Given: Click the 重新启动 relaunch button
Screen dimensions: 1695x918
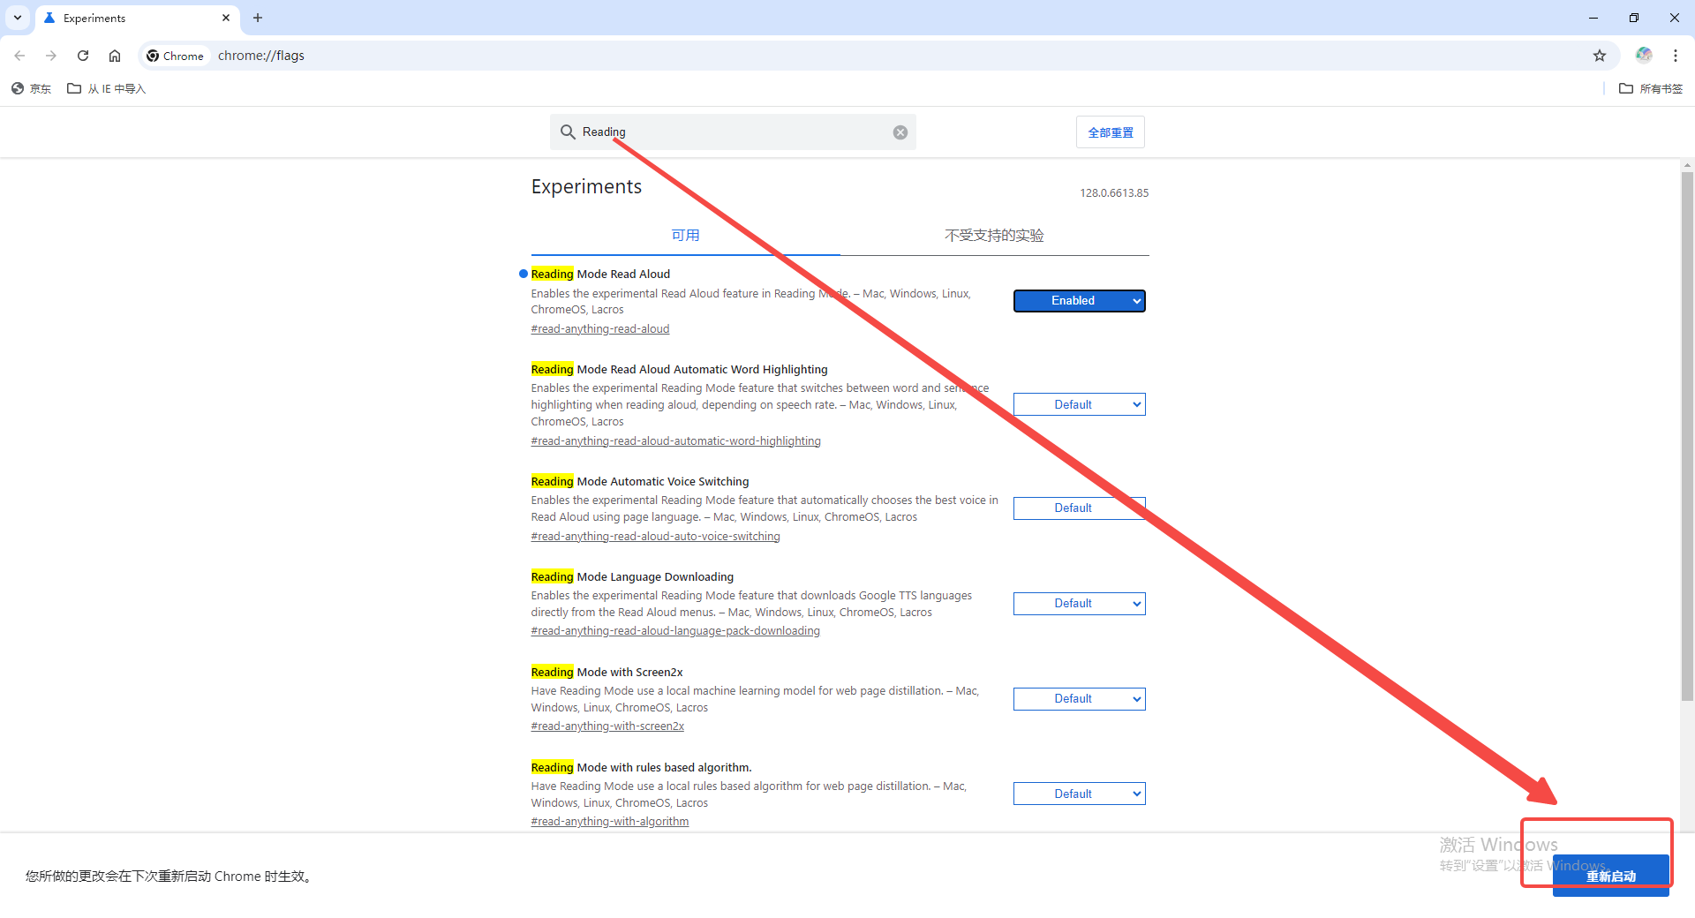Looking at the screenshot, I should (x=1610, y=876).
